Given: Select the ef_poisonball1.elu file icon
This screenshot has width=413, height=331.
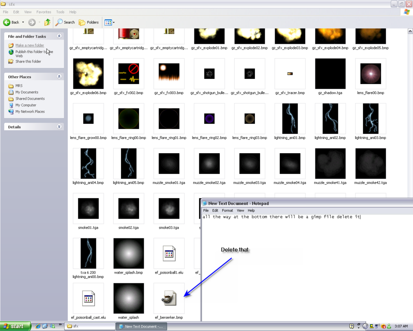Looking at the screenshot, I should point(169,253).
